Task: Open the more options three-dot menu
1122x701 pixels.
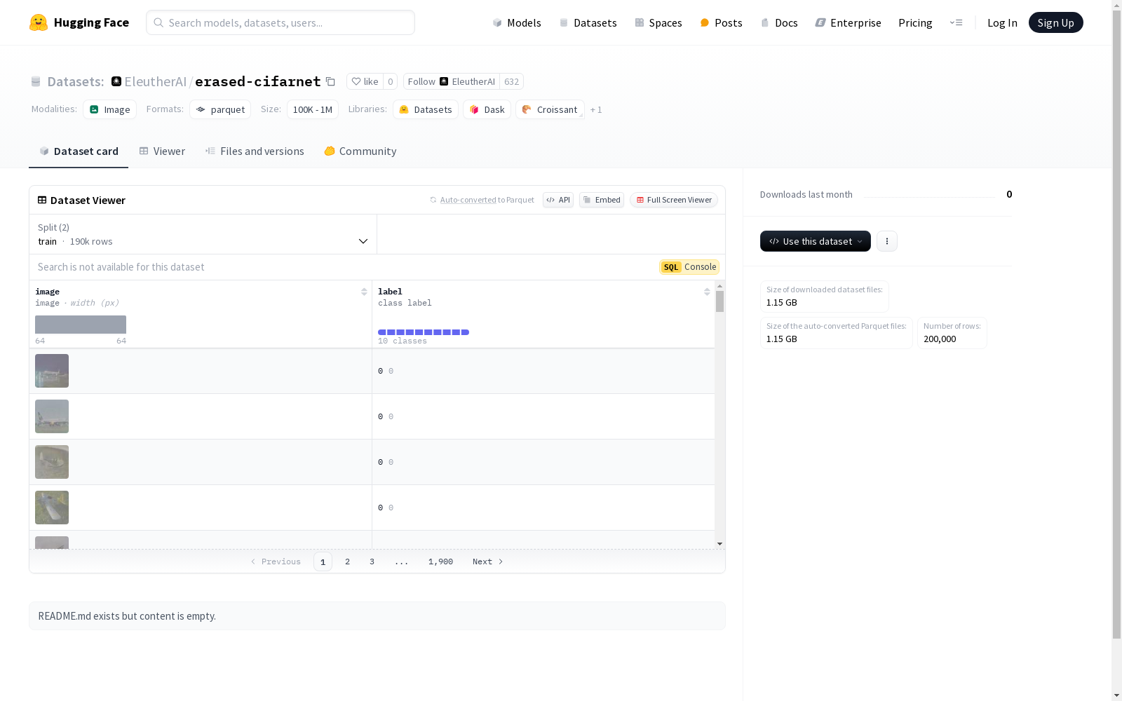Action: click(887, 241)
